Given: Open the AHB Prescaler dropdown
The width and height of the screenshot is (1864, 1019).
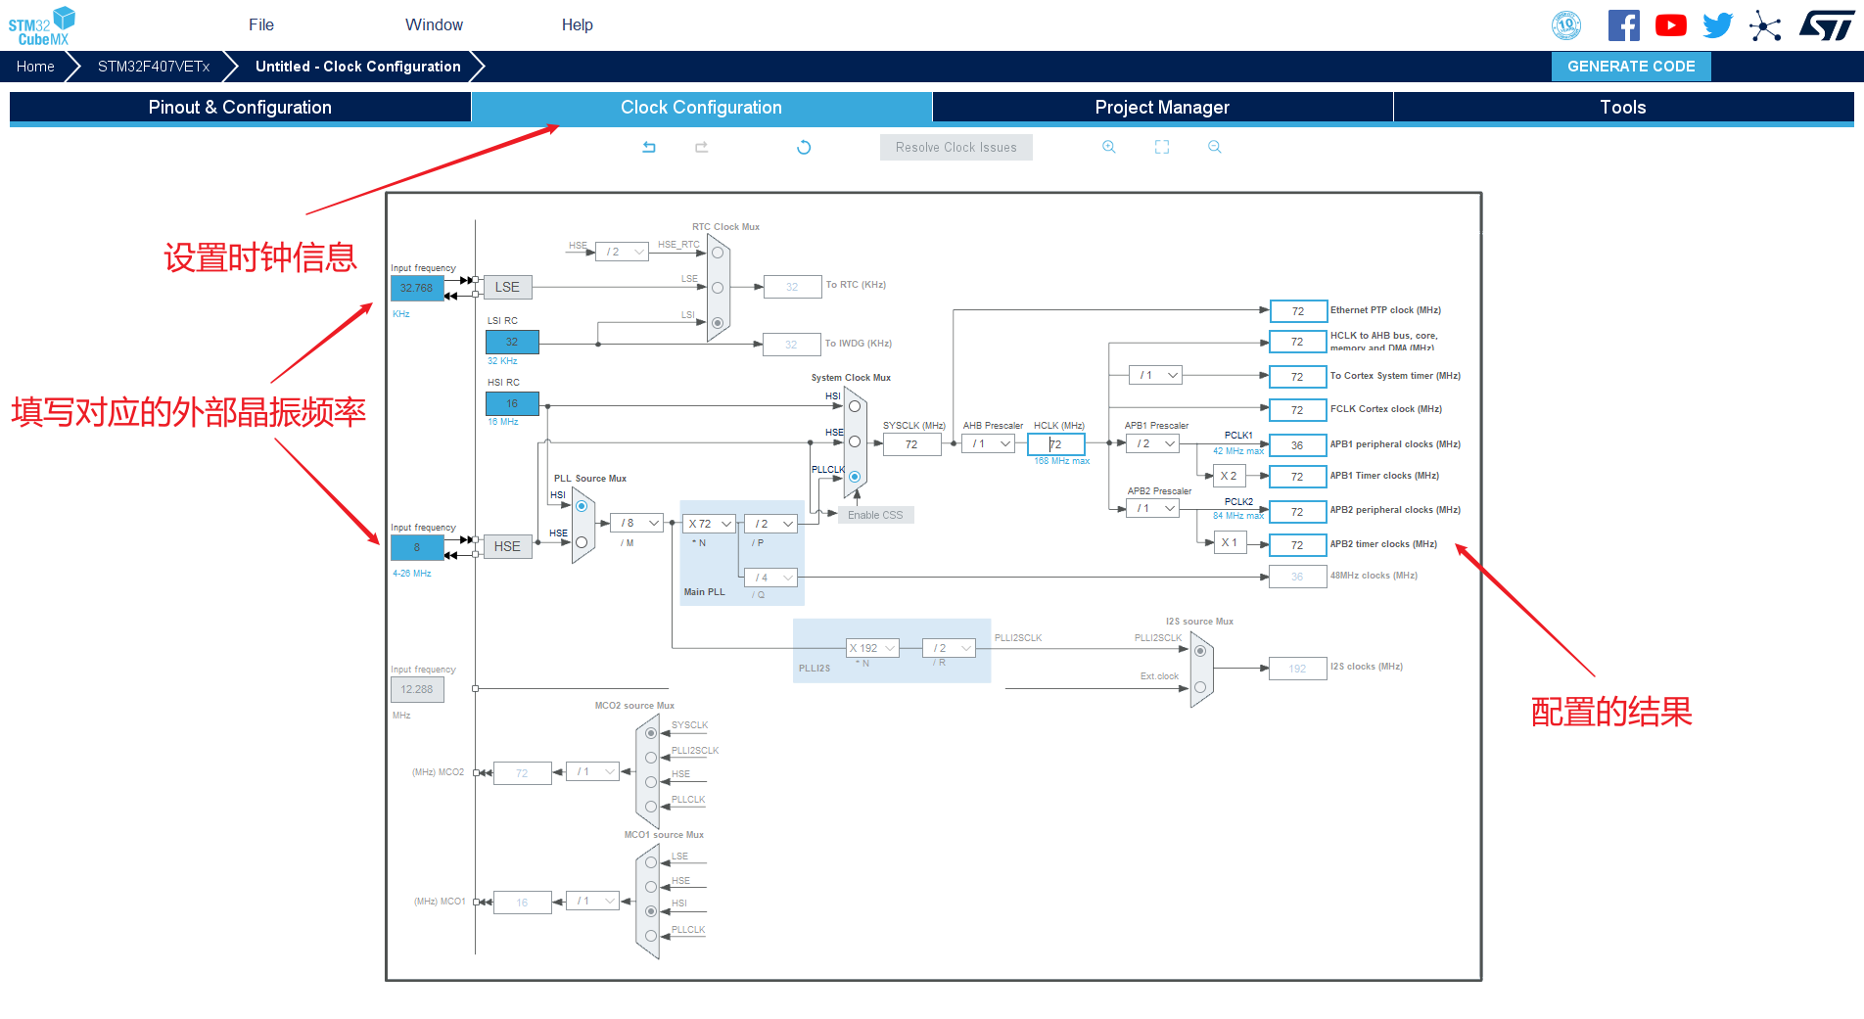Looking at the screenshot, I should click(x=989, y=443).
